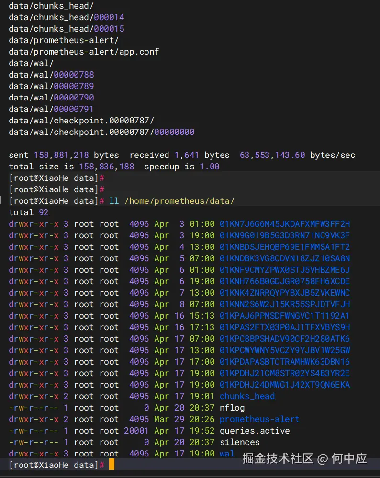
Task: Click the orange terminal cursor block
Action: [x=112, y=465]
